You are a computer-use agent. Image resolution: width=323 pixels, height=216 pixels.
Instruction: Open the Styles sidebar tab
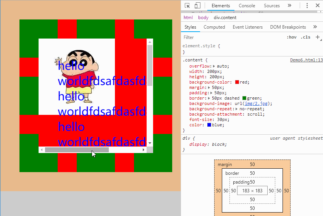(190, 27)
